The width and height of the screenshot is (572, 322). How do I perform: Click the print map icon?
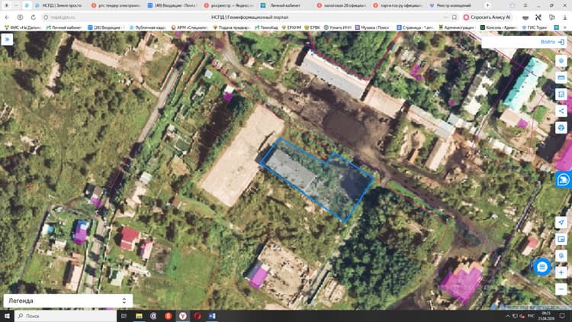tap(561, 127)
